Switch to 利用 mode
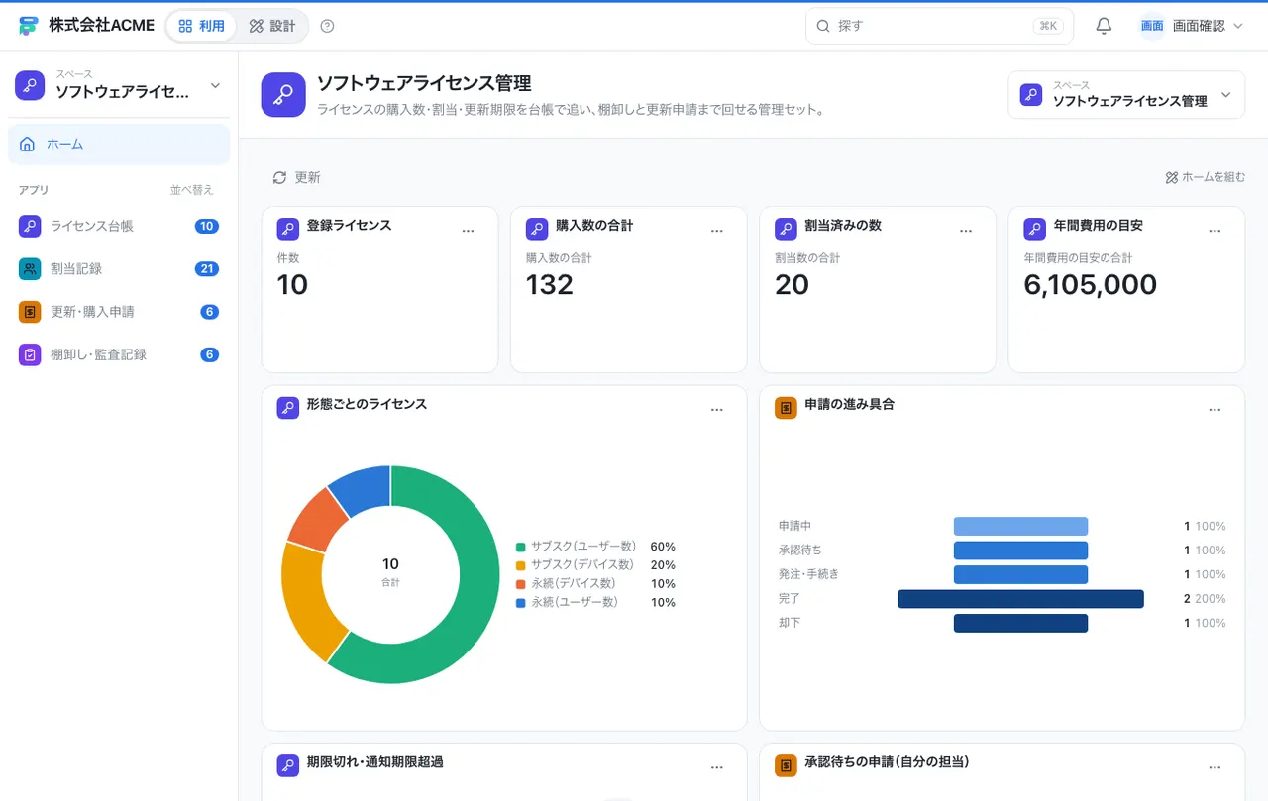Image resolution: width=1268 pixels, height=801 pixels. point(202,26)
